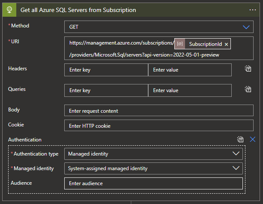Click the 'Authentication' section label
The height and width of the screenshot is (204, 263).
25,140
